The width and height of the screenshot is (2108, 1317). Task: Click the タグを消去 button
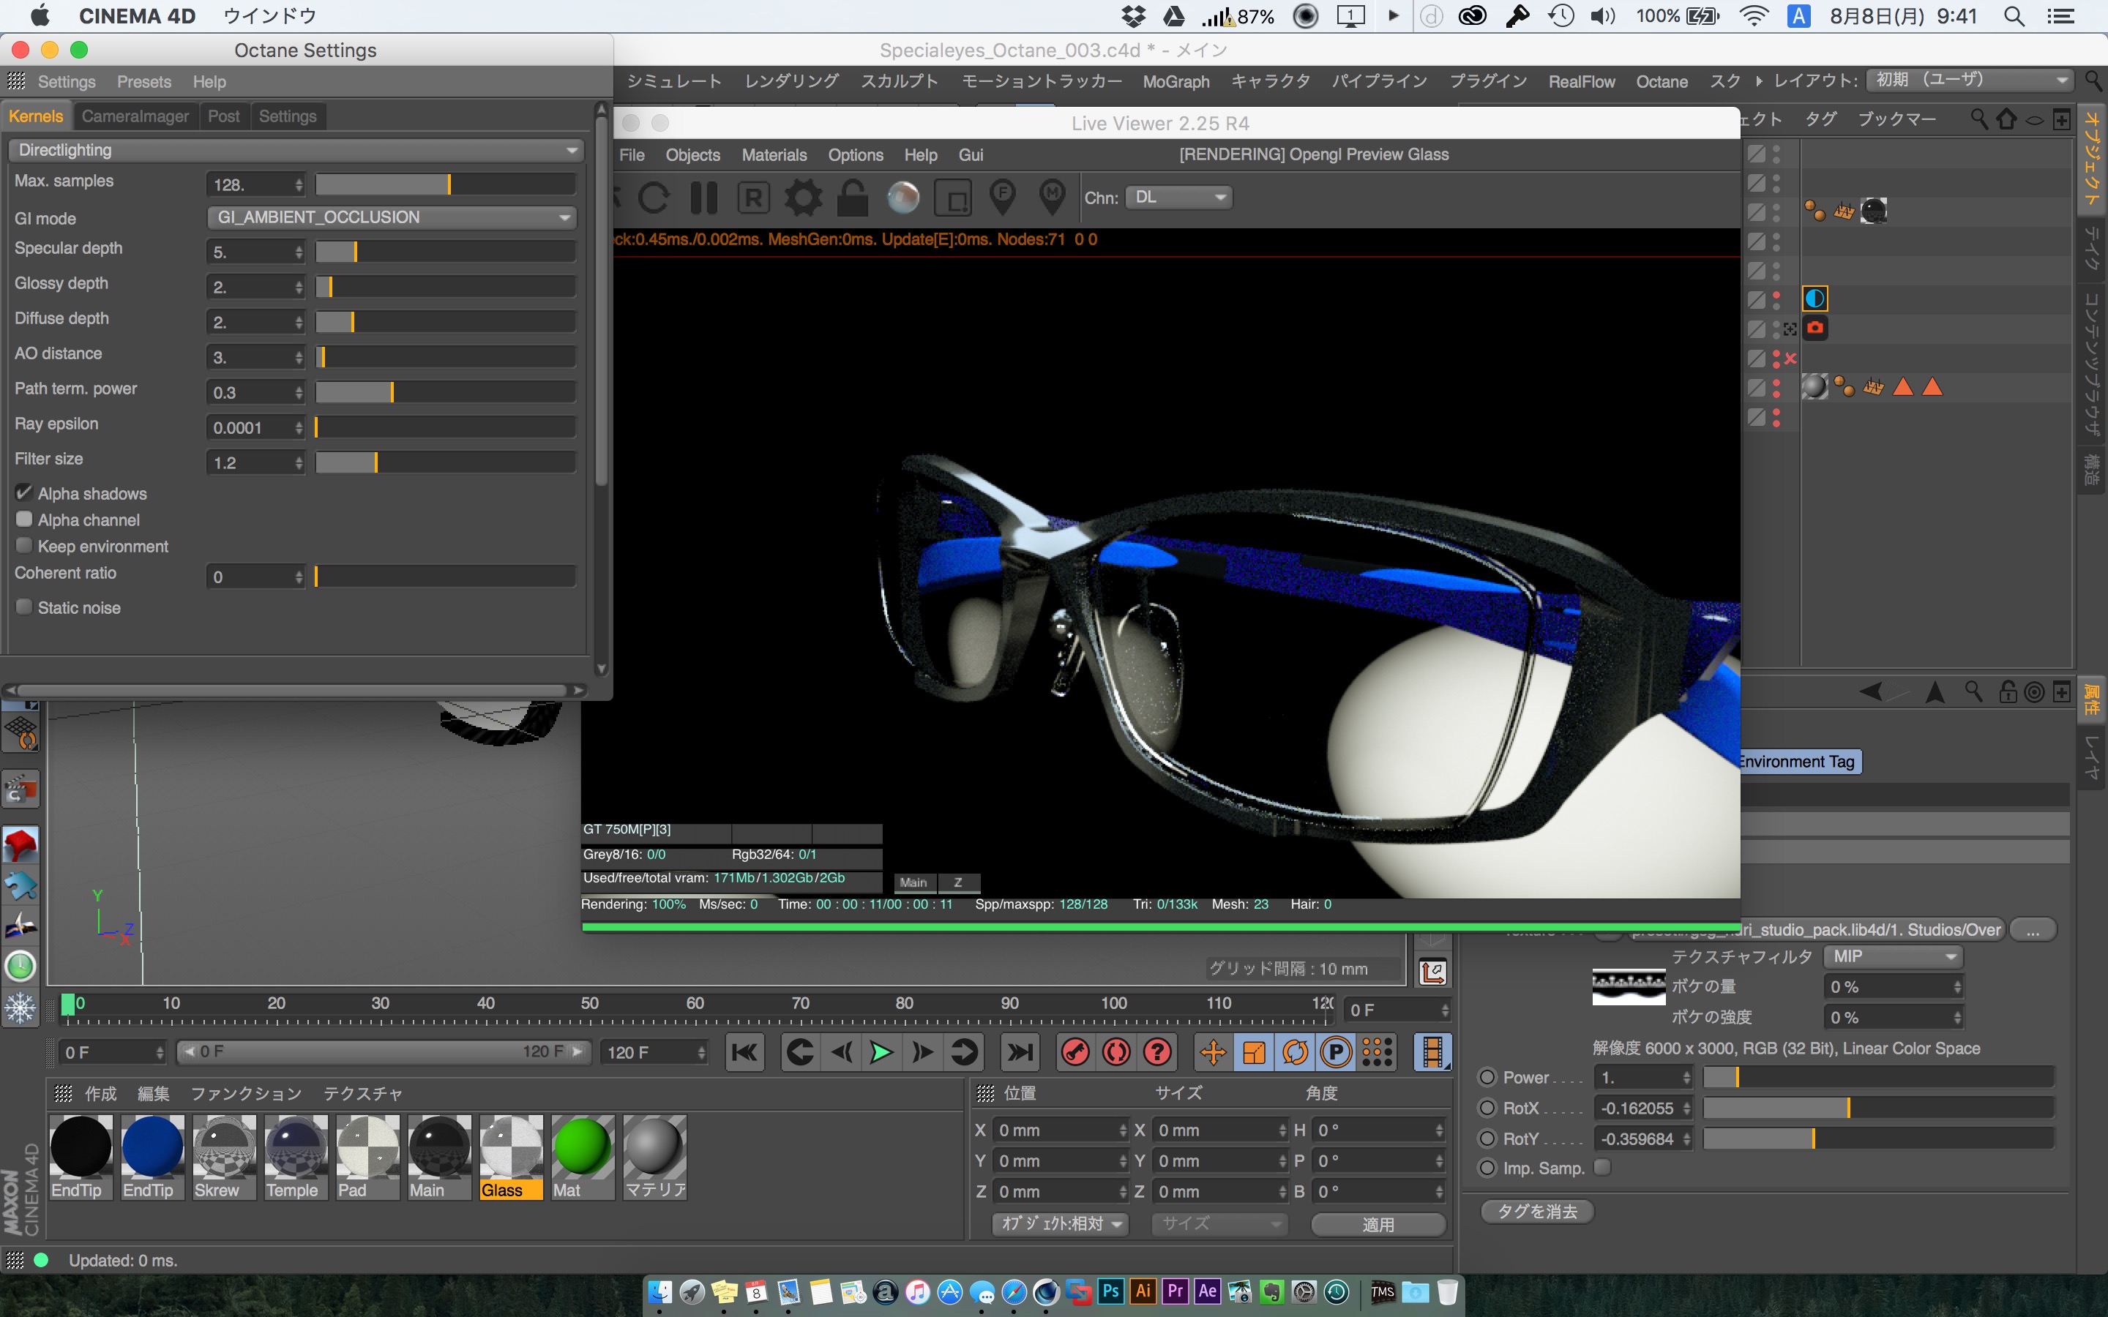tap(1536, 1211)
